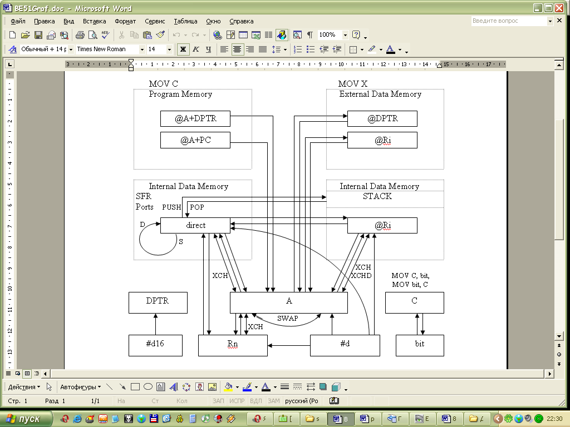Click the spelling status book icon

tap(334, 400)
